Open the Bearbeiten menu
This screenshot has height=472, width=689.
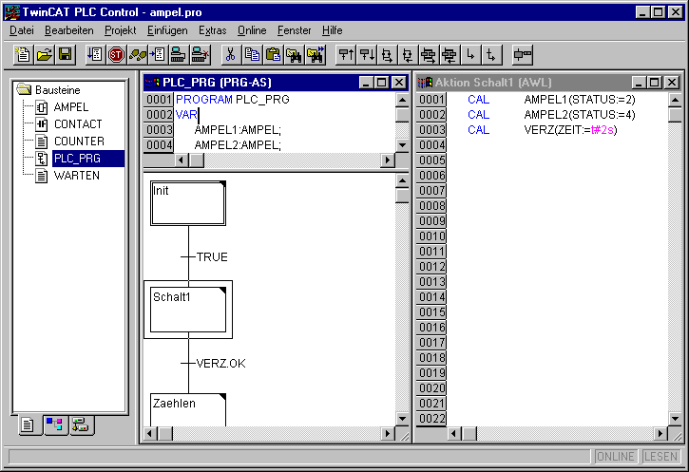click(x=69, y=30)
